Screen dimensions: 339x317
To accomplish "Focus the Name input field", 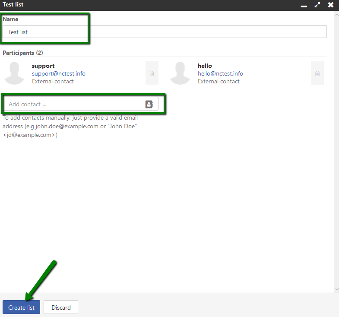I will 165,32.
